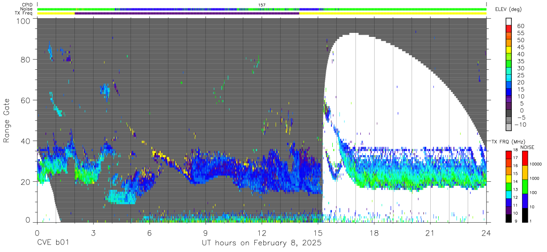Pick the red 55–60 segment of ELEV colorbar
The width and height of the screenshot is (547, 252).
pyautogui.click(x=509, y=29)
